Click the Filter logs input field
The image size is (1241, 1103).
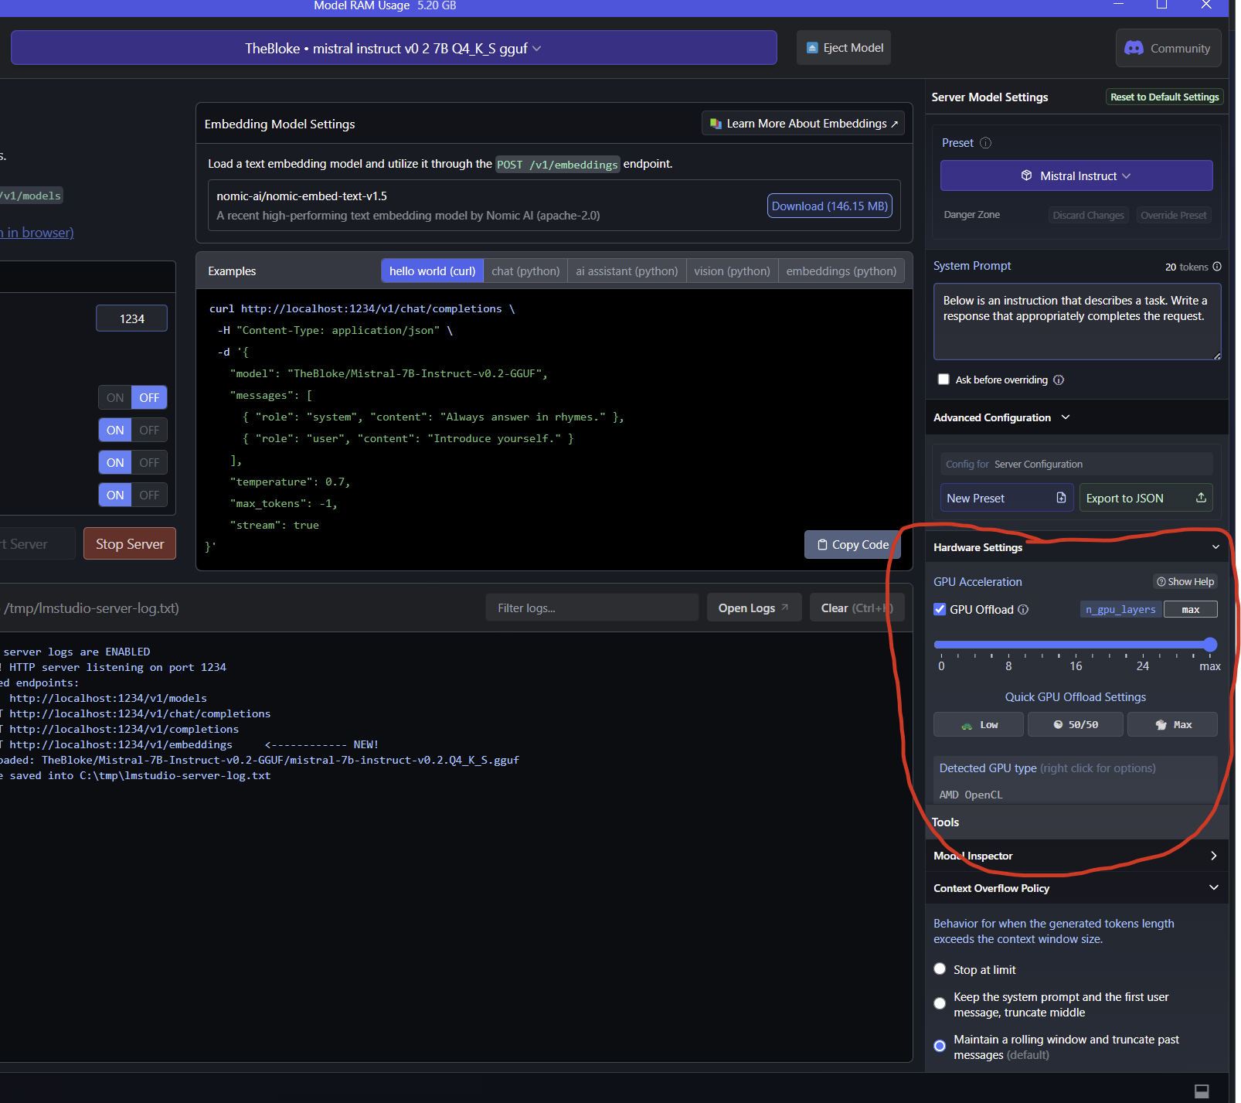pos(591,608)
